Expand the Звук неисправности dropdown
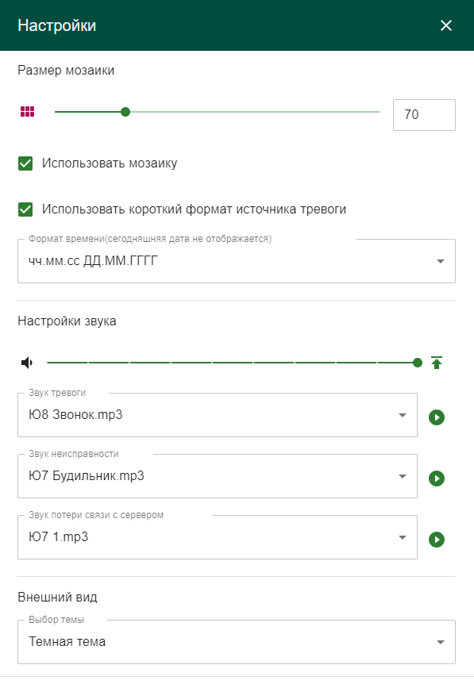Image resolution: width=474 pixels, height=688 pixels. tap(218, 476)
